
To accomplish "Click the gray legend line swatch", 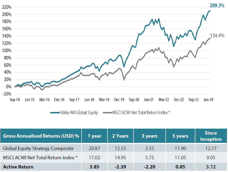I will tap(108, 113).
